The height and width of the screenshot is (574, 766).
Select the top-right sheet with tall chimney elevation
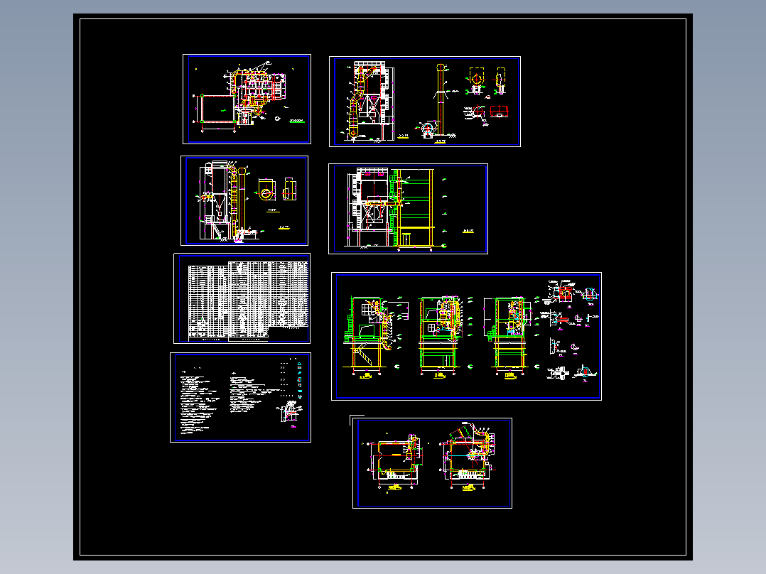click(424, 102)
